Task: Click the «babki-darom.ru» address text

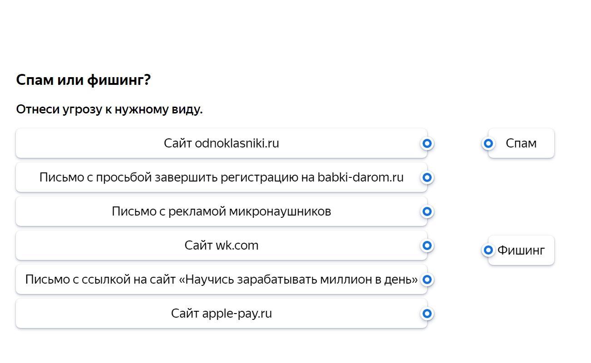Action: pyautogui.click(x=360, y=177)
